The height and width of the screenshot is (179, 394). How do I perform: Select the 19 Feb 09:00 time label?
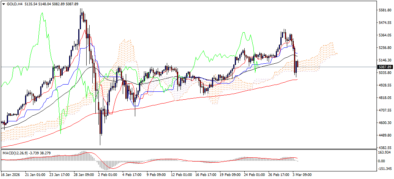pyautogui.click(x=230, y=174)
